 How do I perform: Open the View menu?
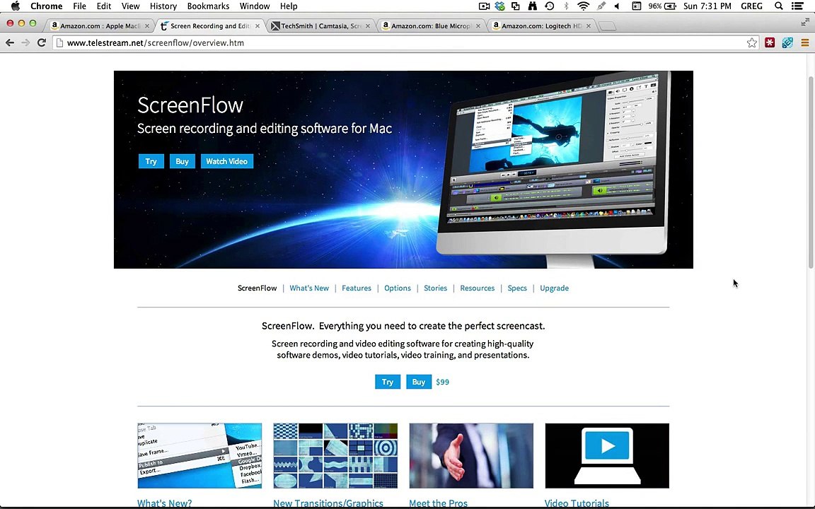[x=130, y=6]
